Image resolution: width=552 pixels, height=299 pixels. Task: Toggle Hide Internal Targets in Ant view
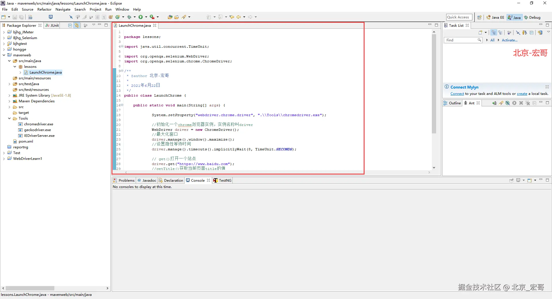pyautogui.click(x=507, y=103)
